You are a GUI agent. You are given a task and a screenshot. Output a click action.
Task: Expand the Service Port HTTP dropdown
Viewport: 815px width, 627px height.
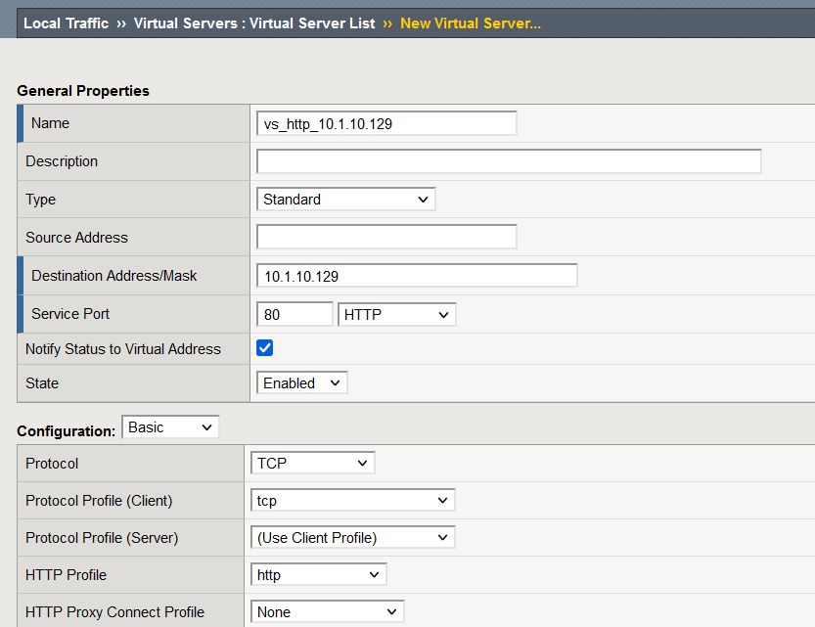coord(396,315)
